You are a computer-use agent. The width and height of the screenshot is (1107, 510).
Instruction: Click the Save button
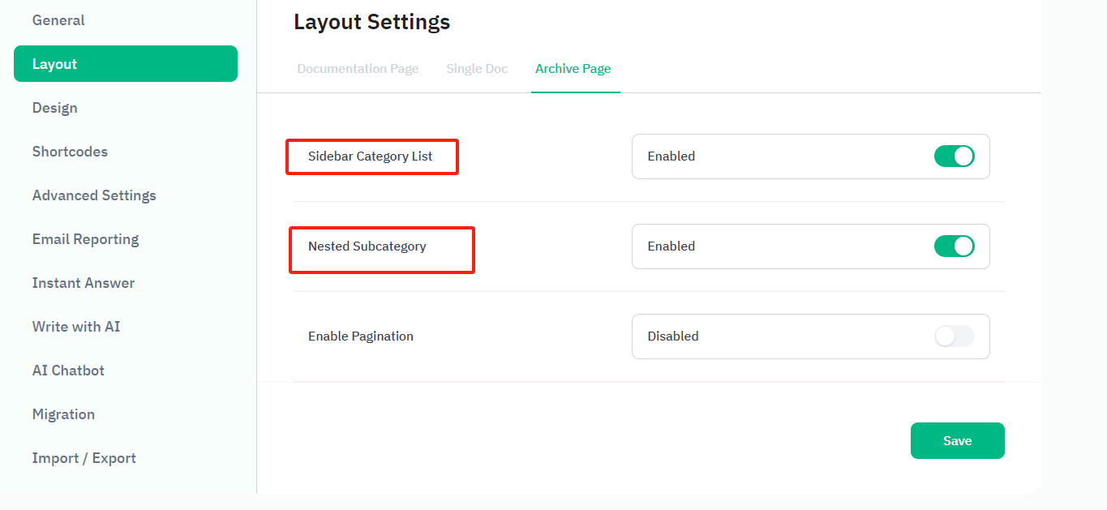[957, 441]
